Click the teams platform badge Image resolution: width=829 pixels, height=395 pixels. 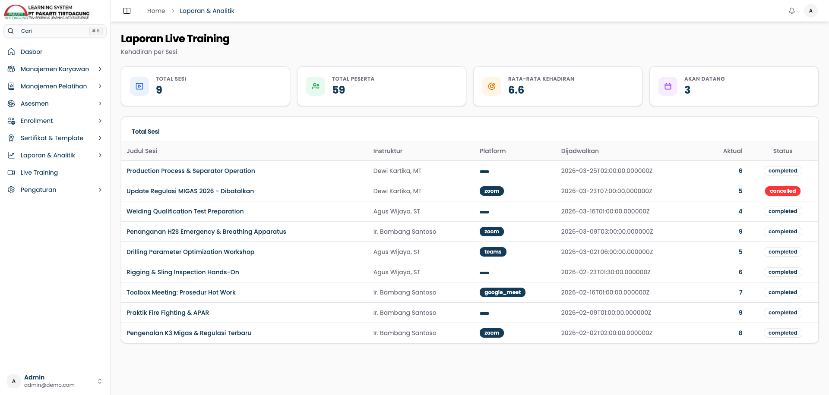click(x=493, y=252)
